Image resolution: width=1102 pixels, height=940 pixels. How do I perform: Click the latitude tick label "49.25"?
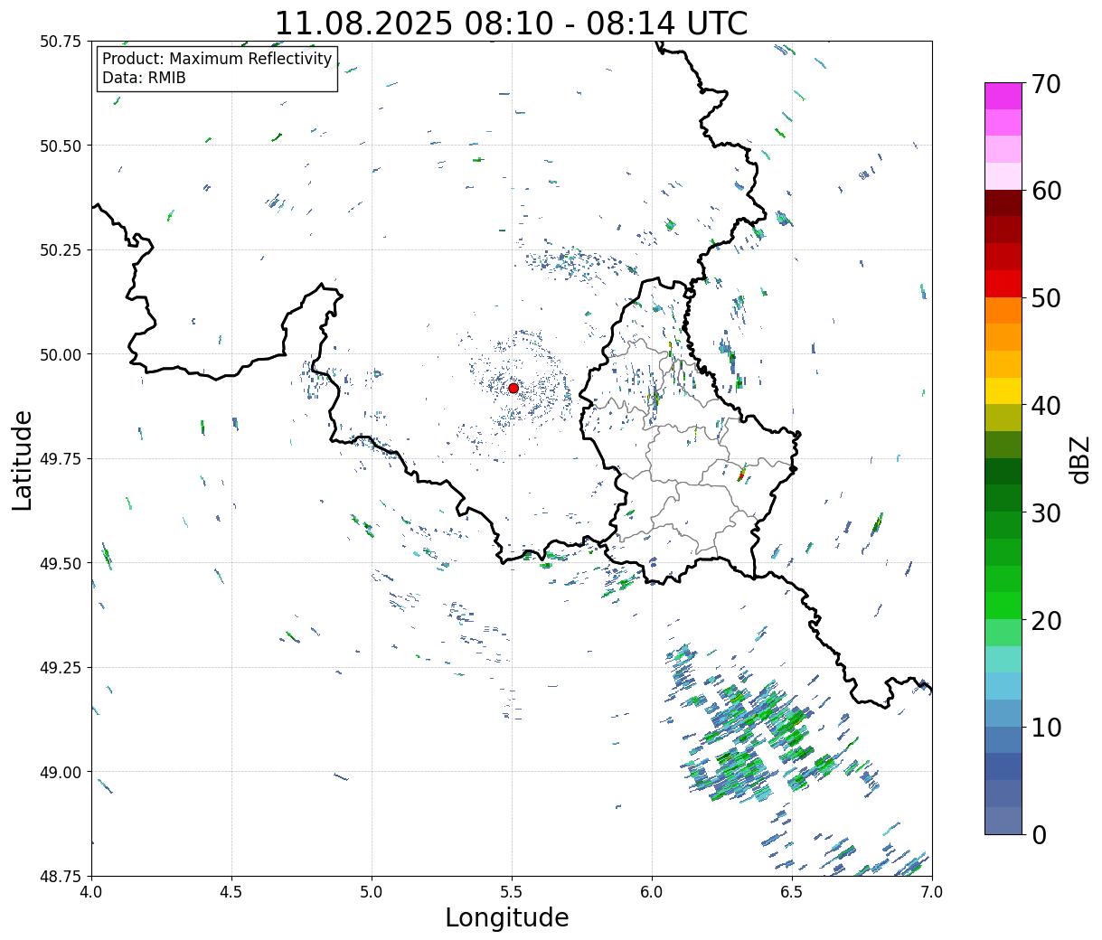[61, 668]
